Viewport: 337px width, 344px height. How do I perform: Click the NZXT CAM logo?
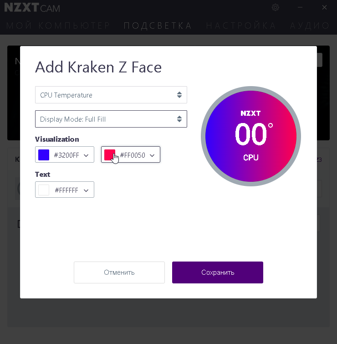tap(32, 8)
